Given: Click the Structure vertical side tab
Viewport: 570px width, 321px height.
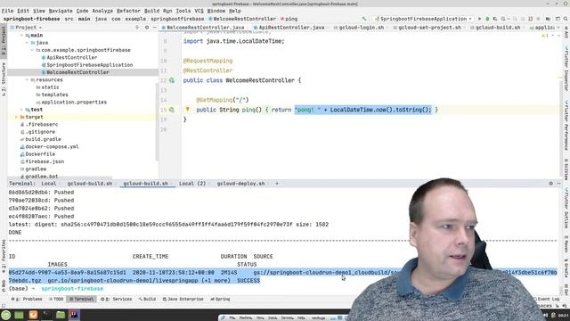Looking at the screenshot, I should (x=4, y=79).
